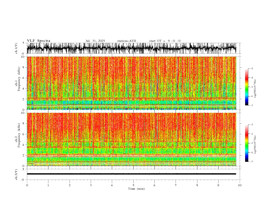Click time axis tick label '7'
Image resolution: width=270 pixels, height=208 pixels.
176,185
